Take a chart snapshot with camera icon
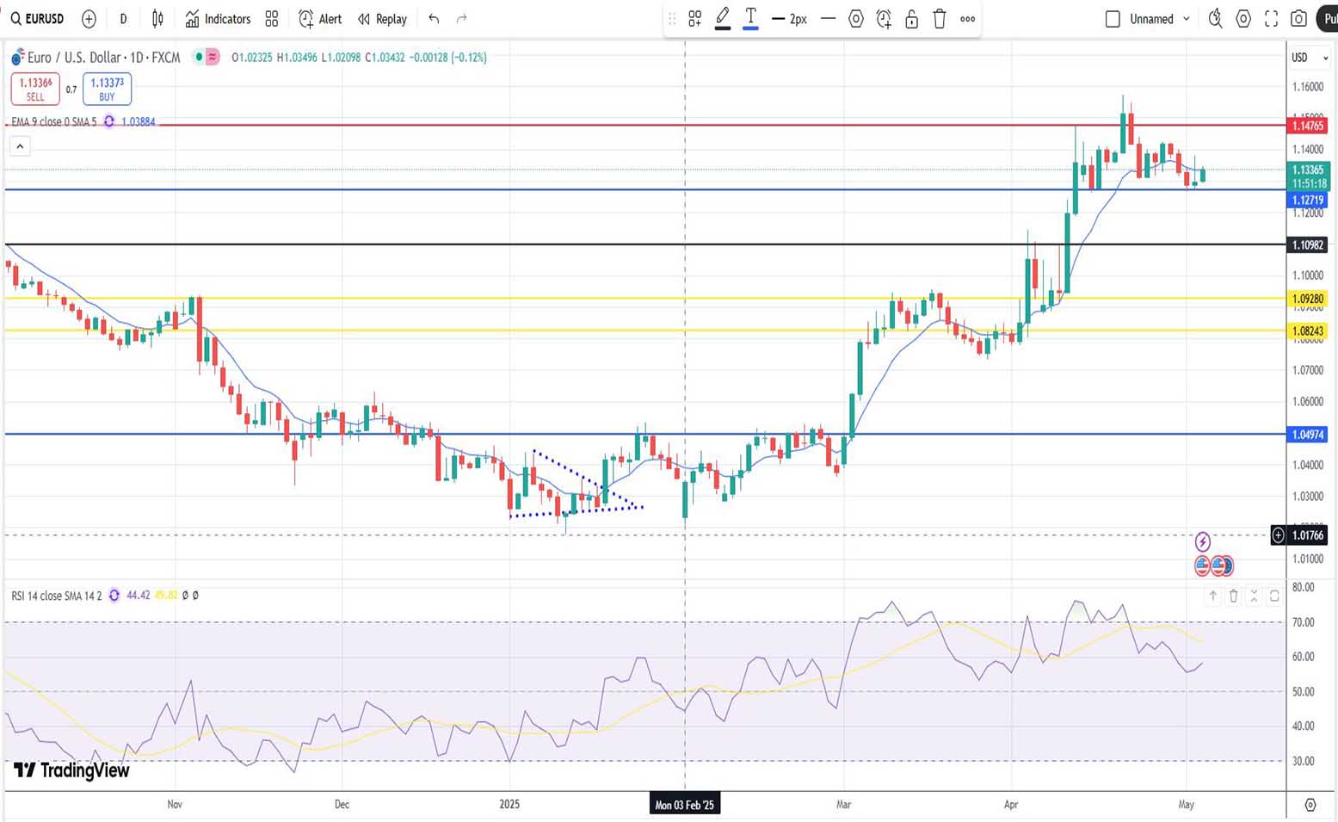The image size is (1338, 822). (1299, 19)
